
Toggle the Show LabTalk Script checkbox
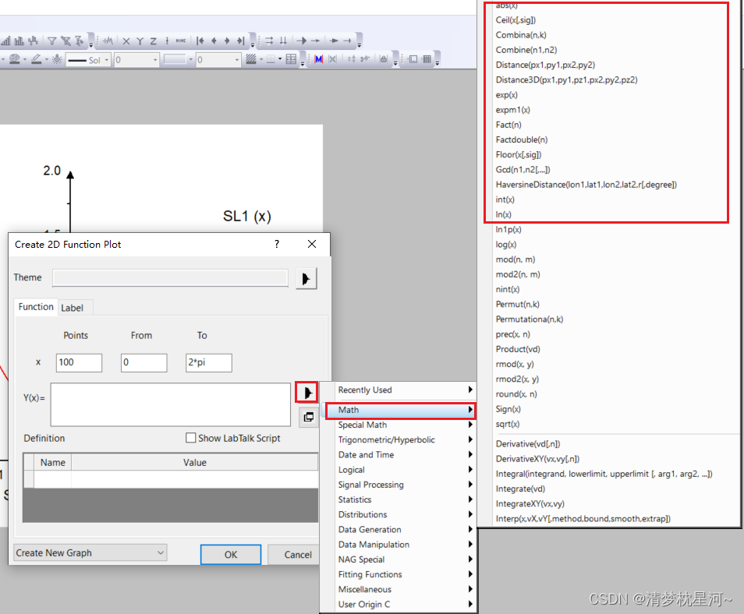[x=191, y=438]
